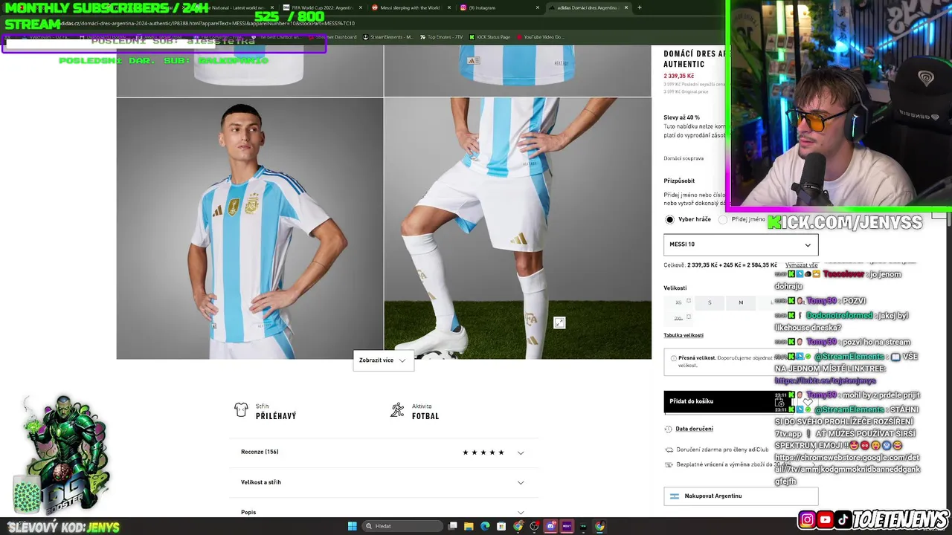Click the five-star rating in Recenze row

click(x=483, y=453)
